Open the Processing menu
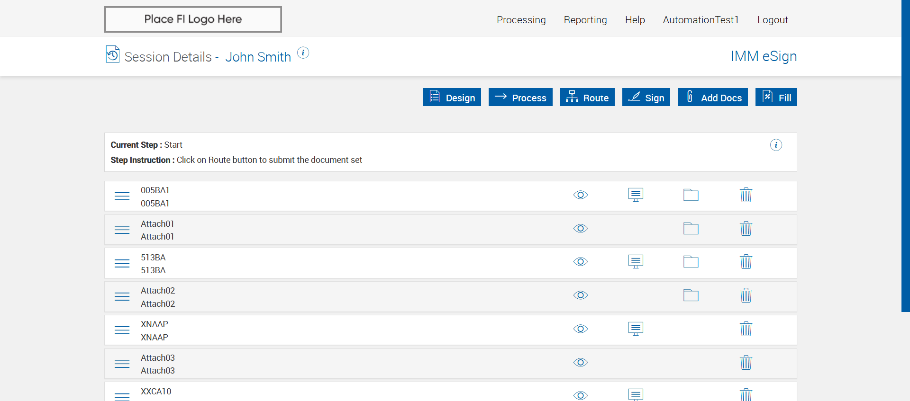The height and width of the screenshot is (401, 910). pos(521,20)
